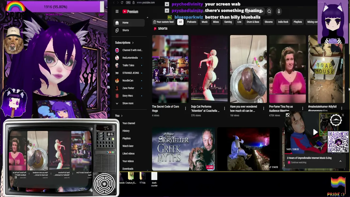Open the Creature_Ki... desktop folder
The width and height of the screenshot is (350, 197).
(x=131, y=178)
